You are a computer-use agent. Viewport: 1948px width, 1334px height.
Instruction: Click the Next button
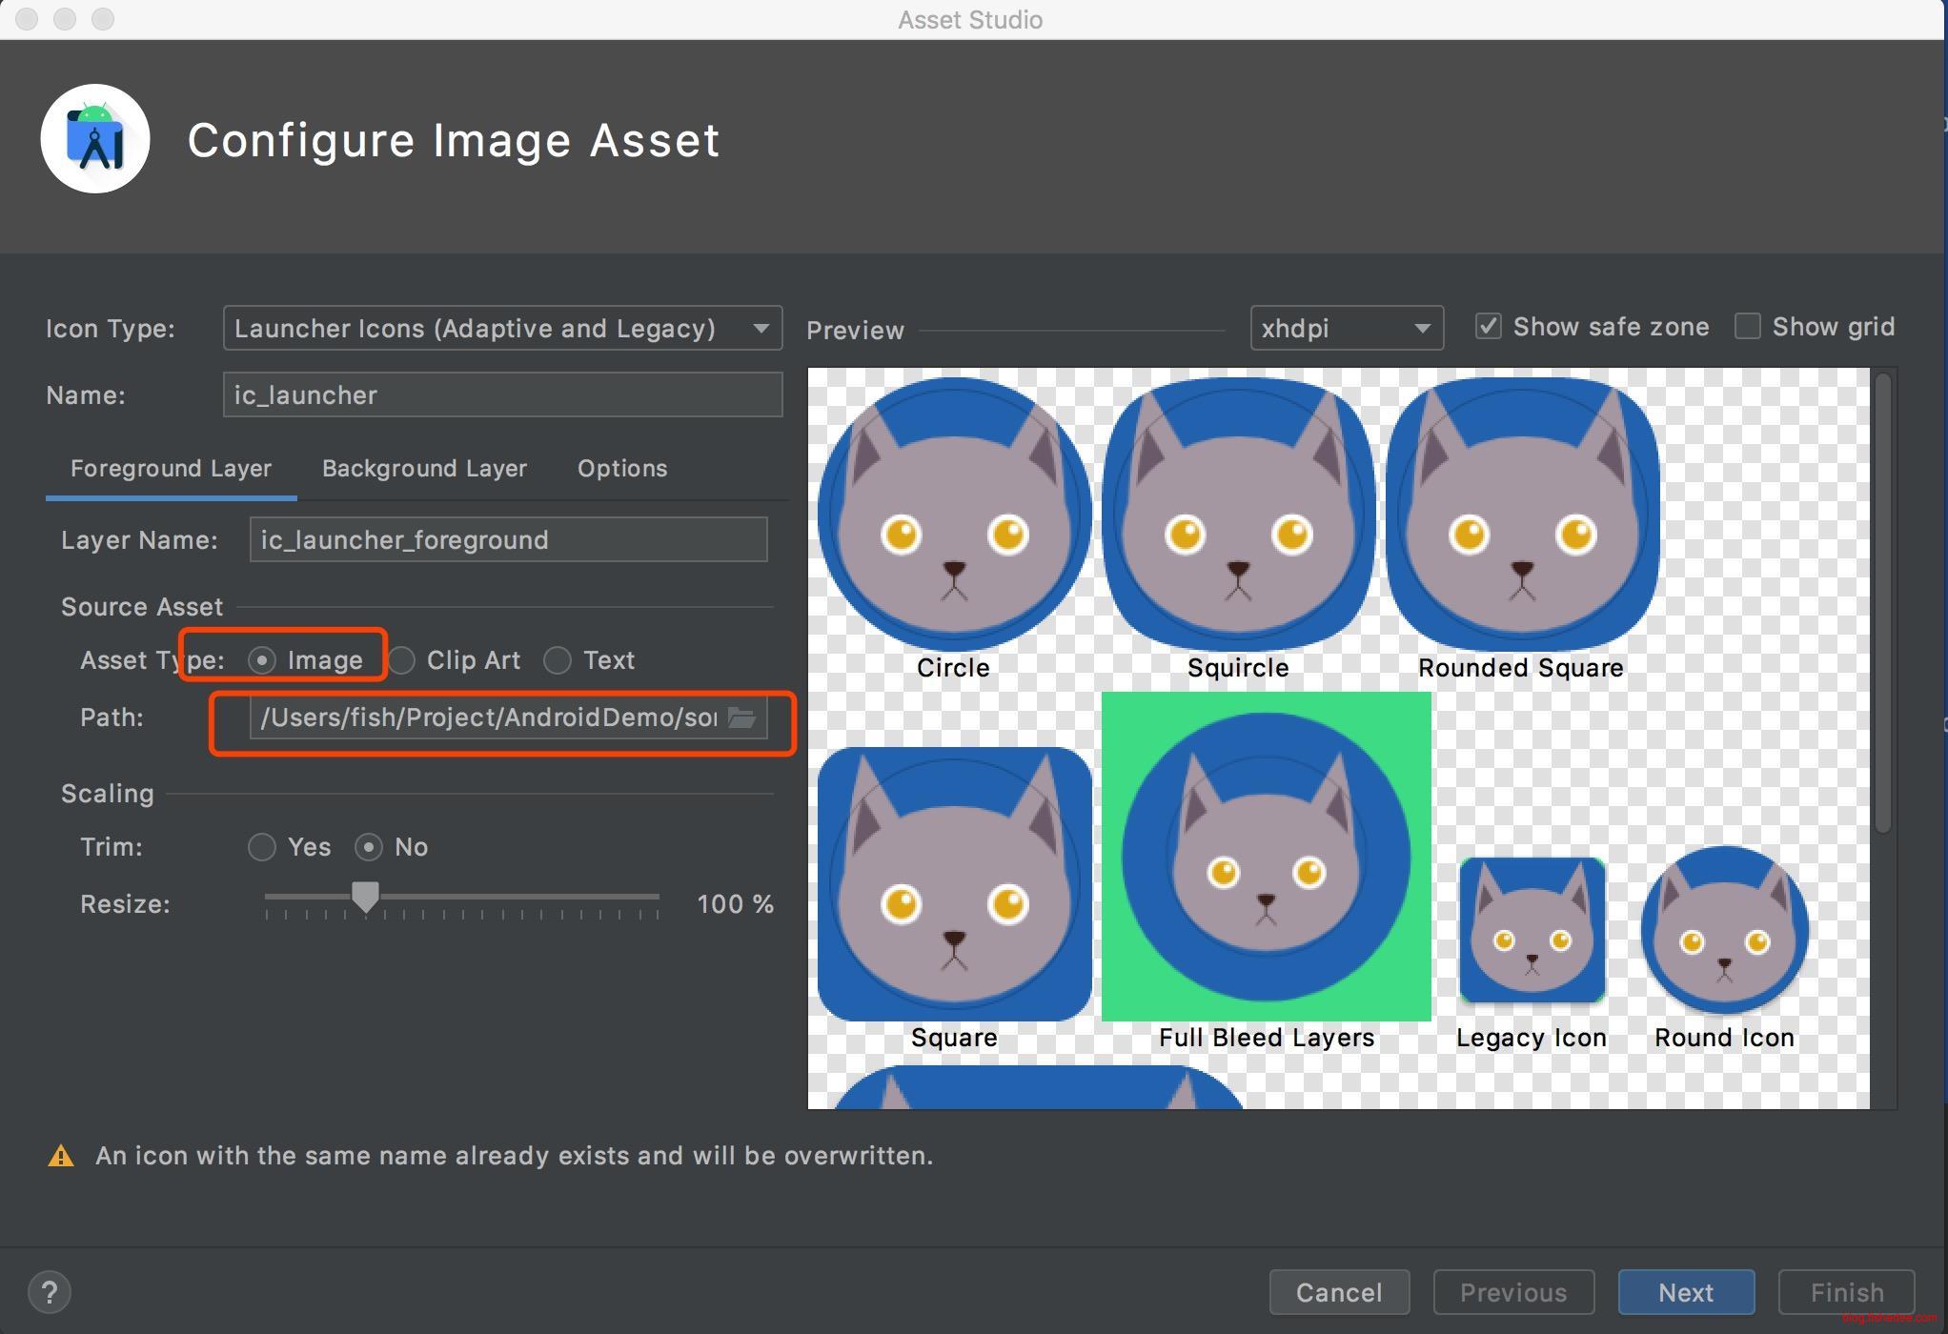[x=1685, y=1292]
